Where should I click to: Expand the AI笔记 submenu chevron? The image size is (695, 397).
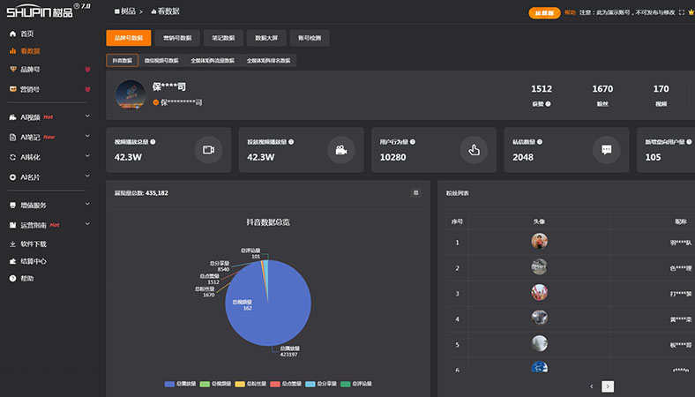[x=87, y=136]
